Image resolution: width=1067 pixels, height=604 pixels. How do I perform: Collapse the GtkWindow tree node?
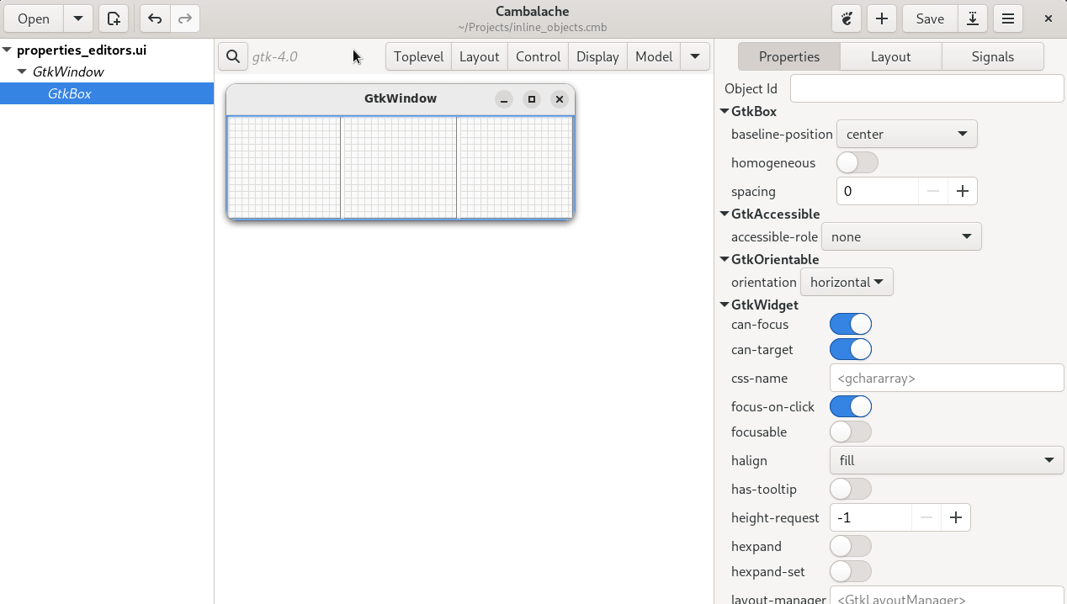pos(22,72)
